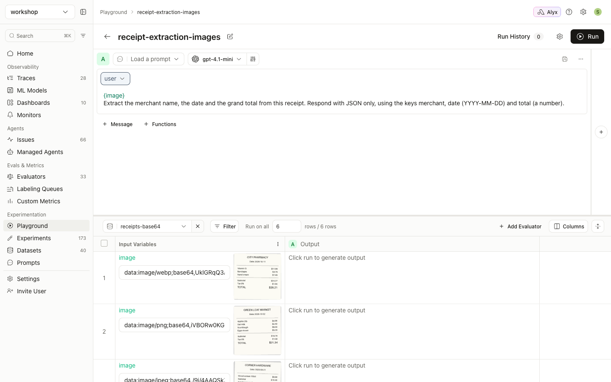Open playground settings gear beside Run History

click(x=560, y=37)
